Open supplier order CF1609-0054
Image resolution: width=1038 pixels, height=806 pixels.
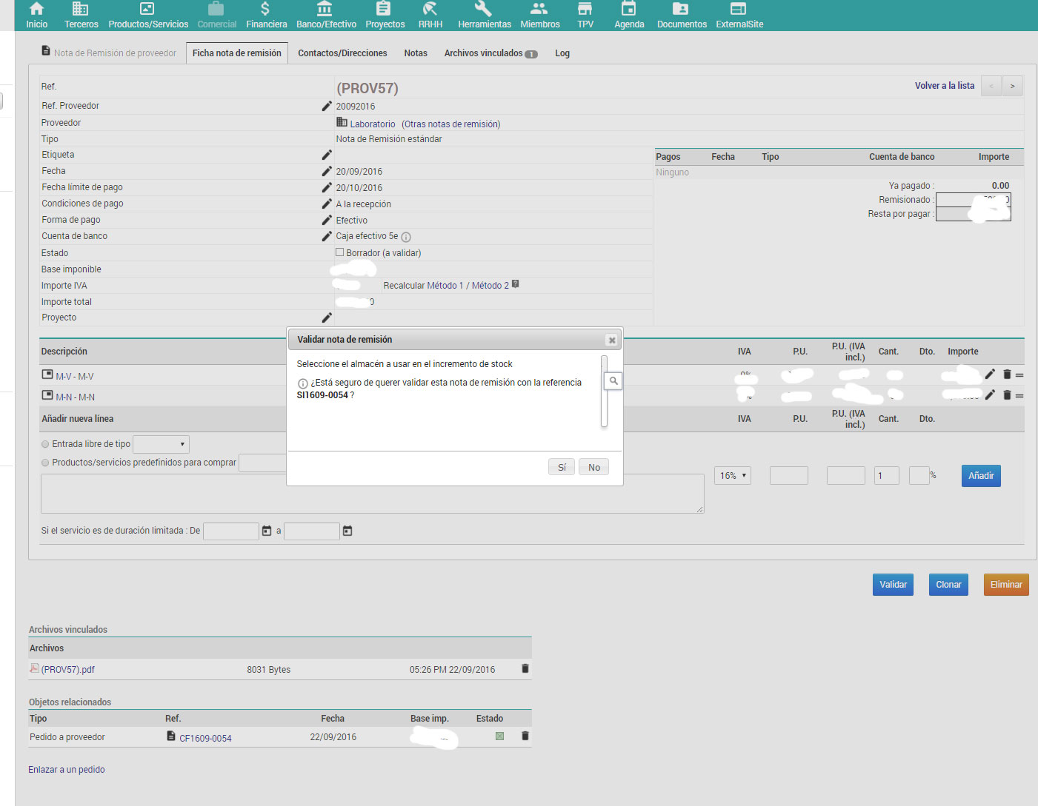click(205, 738)
